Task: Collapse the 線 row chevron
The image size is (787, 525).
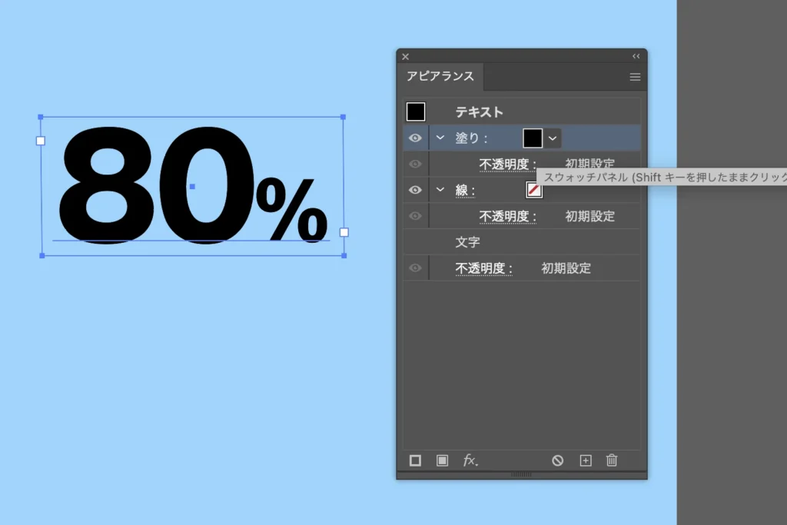Action: [440, 190]
